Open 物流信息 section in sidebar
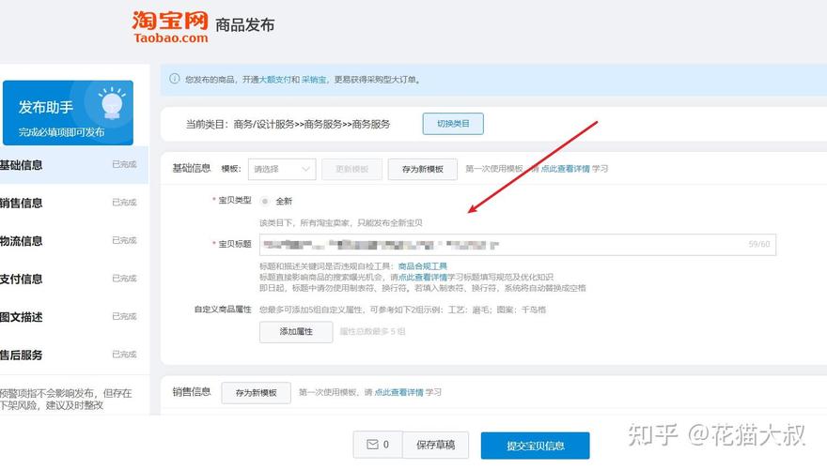The height and width of the screenshot is (469, 827). point(23,241)
